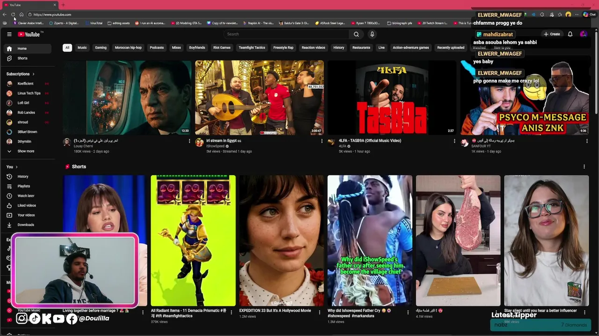Play the Irl stream in Egypt thumbnail
This screenshot has width=599, height=336.
[259, 98]
